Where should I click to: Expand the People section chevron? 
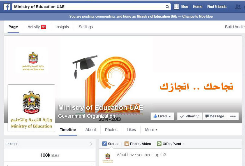[91, 144]
